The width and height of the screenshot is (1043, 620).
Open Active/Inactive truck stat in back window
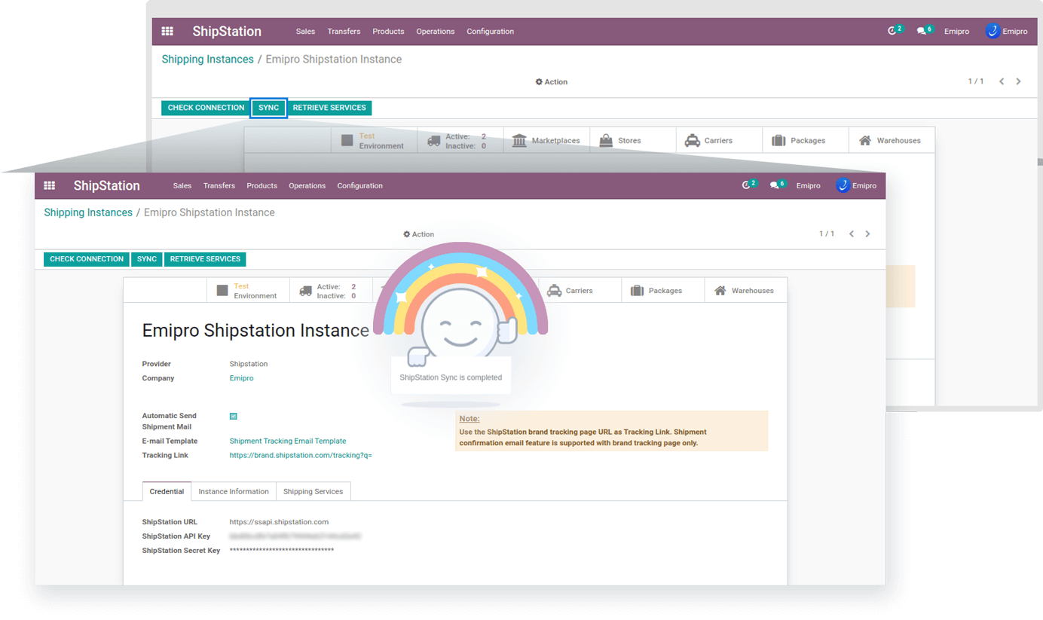[x=460, y=141]
